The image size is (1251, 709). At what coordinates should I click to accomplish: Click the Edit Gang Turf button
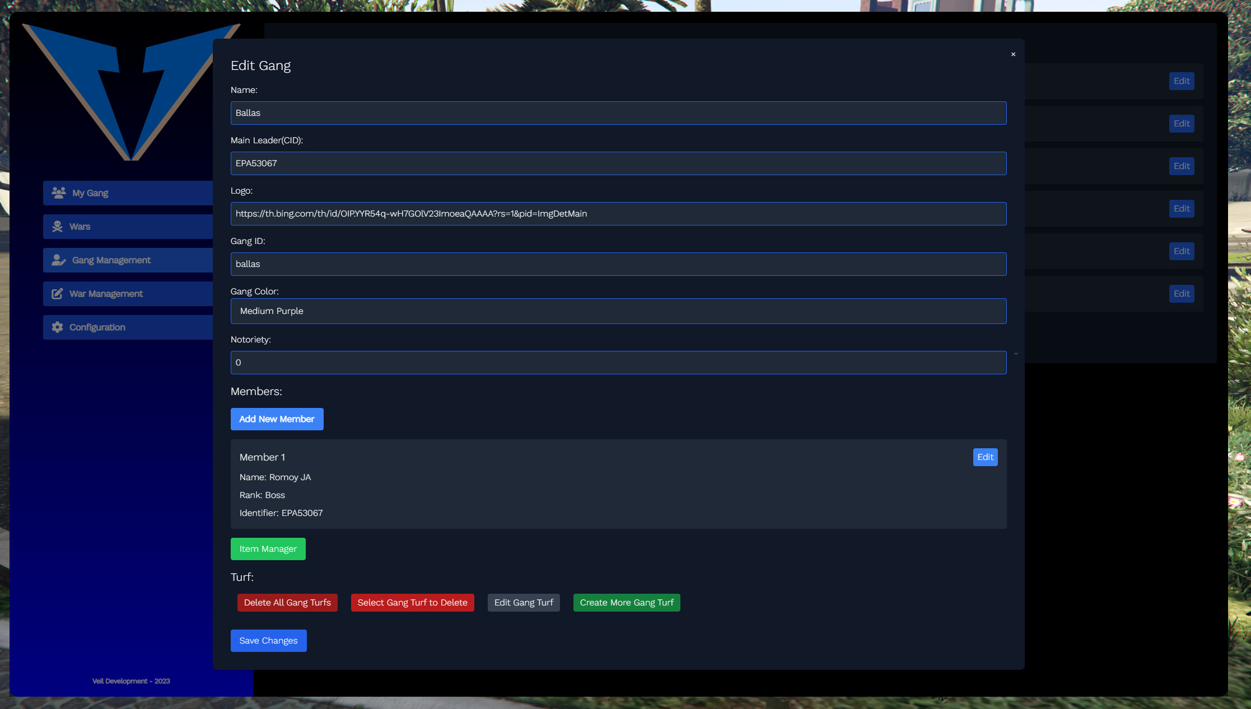(x=523, y=603)
